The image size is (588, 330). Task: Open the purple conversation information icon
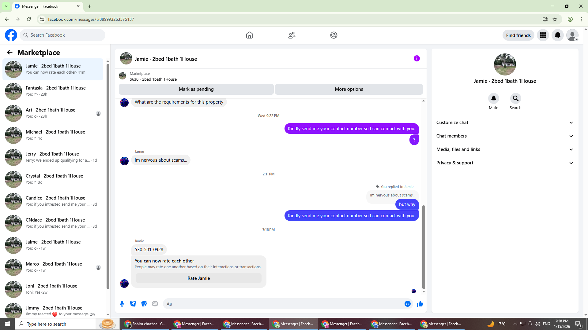click(x=417, y=58)
